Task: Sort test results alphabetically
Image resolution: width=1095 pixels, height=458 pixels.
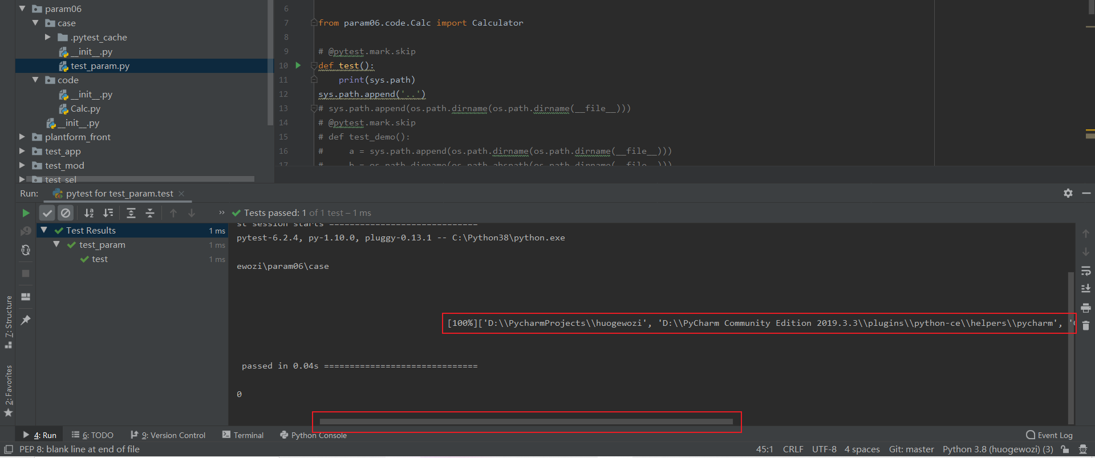Action: (89, 213)
